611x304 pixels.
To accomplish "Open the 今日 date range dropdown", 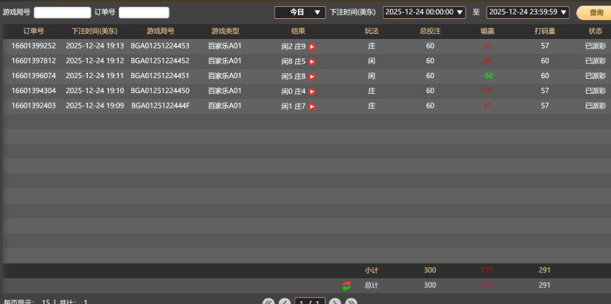I will pyautogui.click(x=300, y=12).
